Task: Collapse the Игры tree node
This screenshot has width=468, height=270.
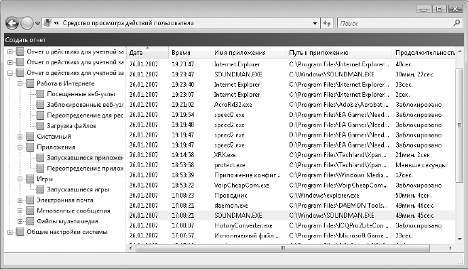Action: [20, 179]
